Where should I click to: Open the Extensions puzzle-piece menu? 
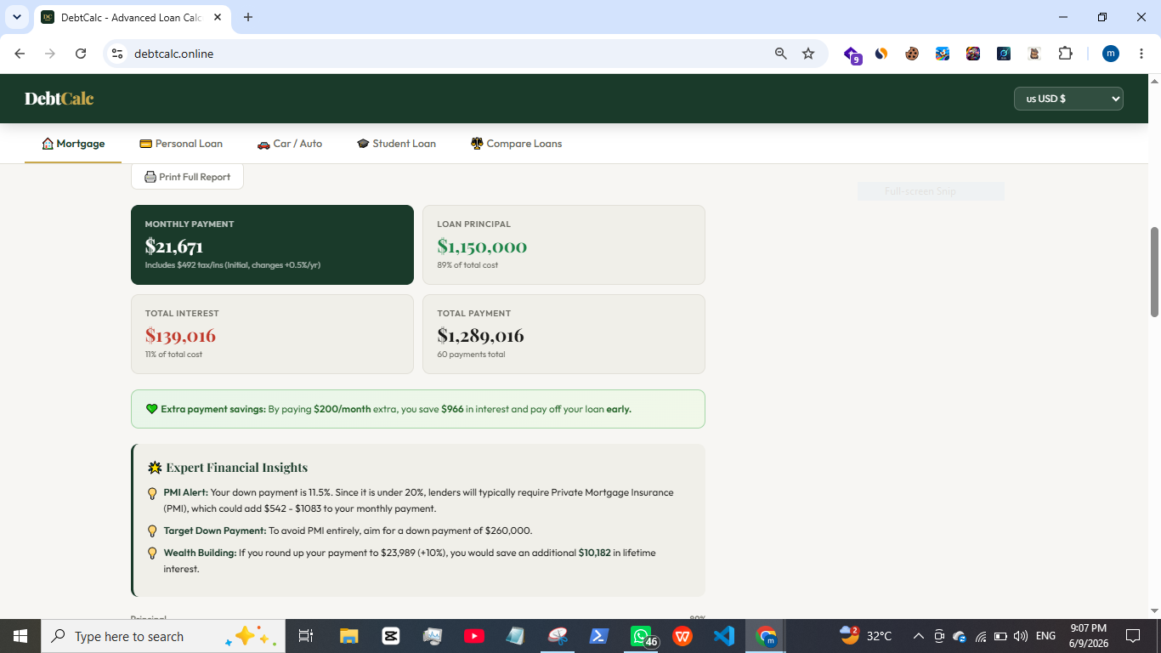tap(1065, 54)
